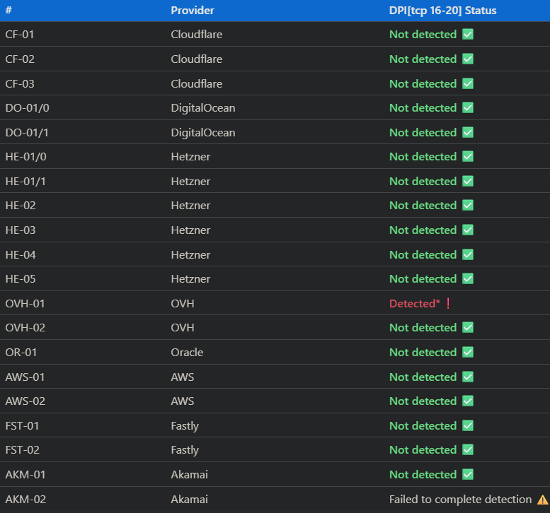Click the green check icon in FST-01 row

(468, 425)
